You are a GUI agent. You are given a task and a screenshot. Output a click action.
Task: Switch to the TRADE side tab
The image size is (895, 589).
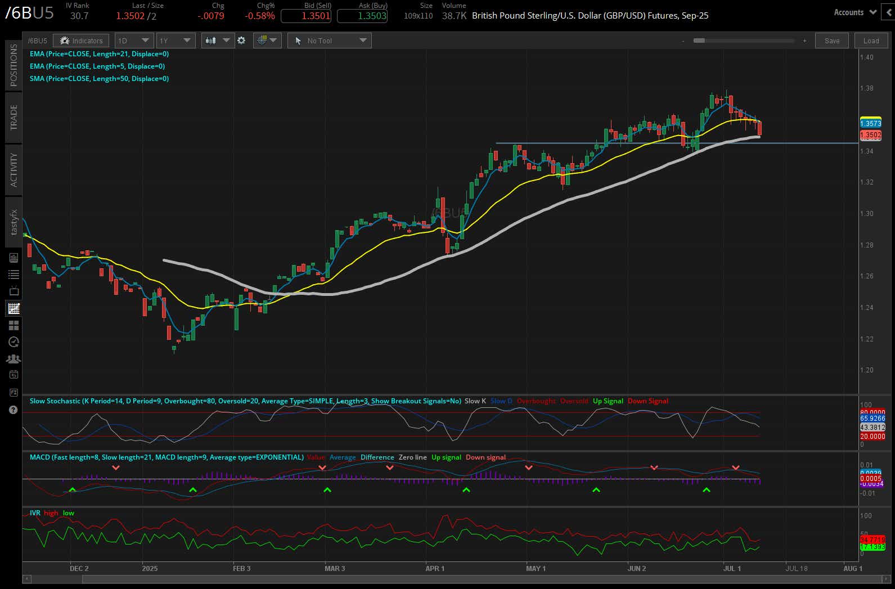pos(14,118)
